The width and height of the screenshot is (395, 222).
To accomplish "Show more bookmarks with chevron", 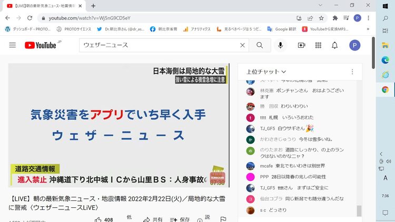I will 368,29.
